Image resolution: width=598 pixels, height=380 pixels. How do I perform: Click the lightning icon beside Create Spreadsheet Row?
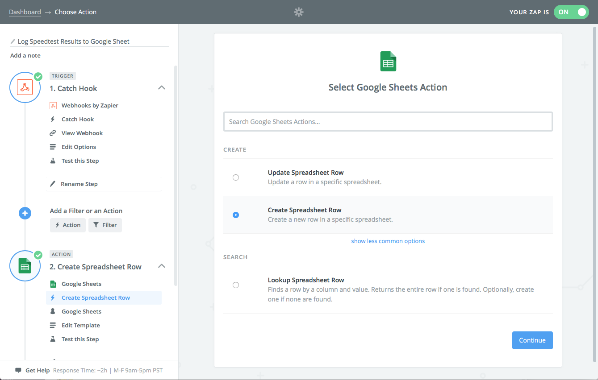click(x=53, y=298)
